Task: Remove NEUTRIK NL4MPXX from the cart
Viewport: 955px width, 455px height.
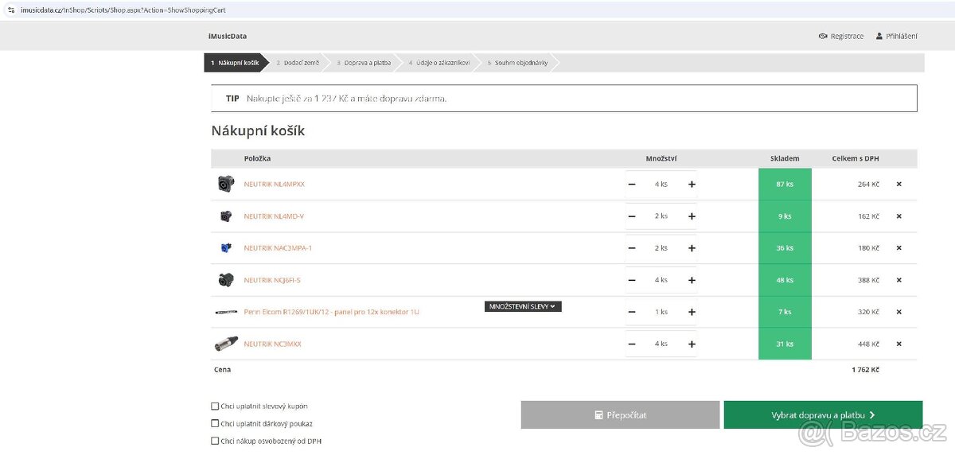Action: 898,184
